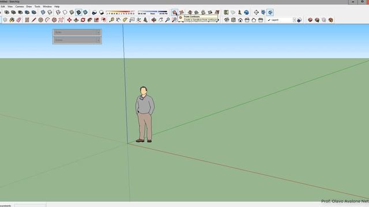Select the Offset tool
Screen dimensions: 369x207
[103, 20]
